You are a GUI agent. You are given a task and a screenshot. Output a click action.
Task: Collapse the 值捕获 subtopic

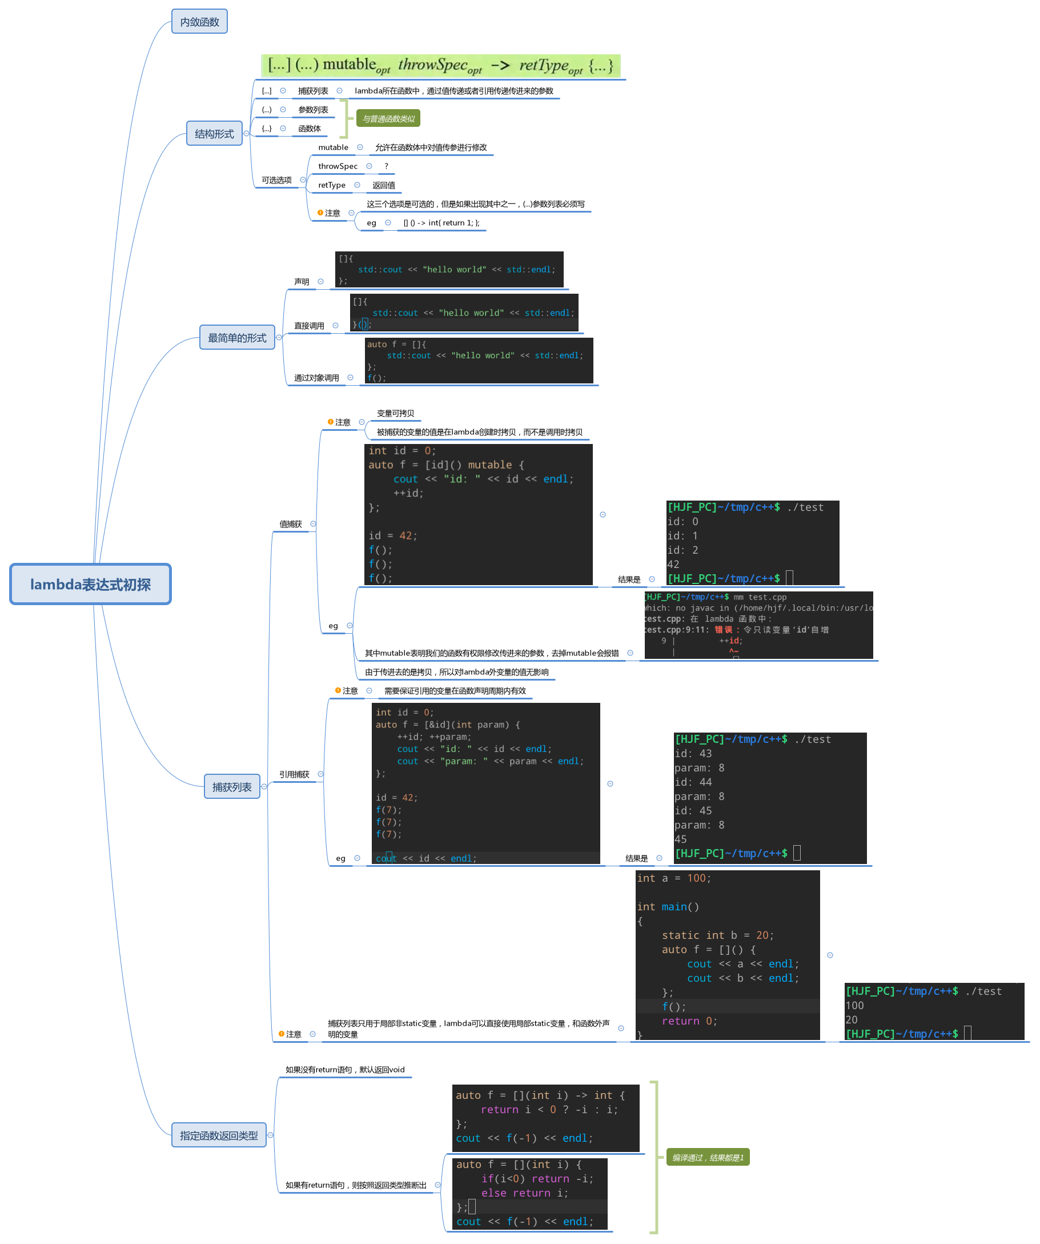[313, 523]
